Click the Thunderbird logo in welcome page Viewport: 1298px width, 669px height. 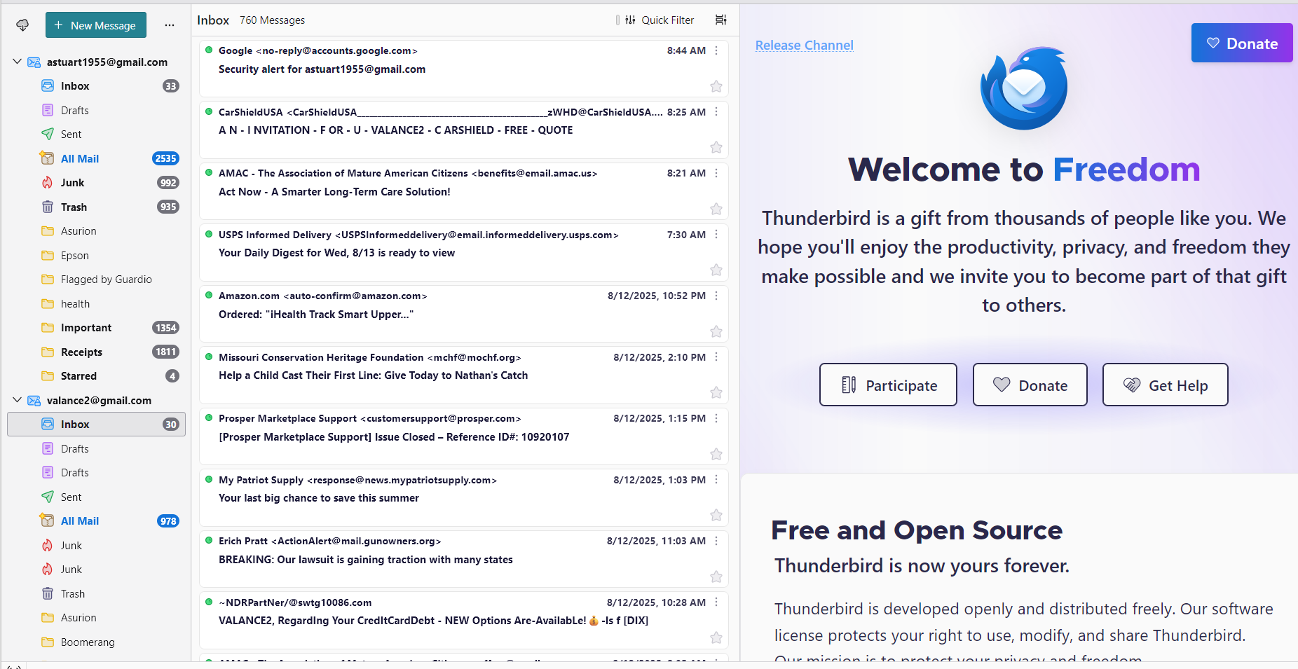click(x=1024, y=88)
